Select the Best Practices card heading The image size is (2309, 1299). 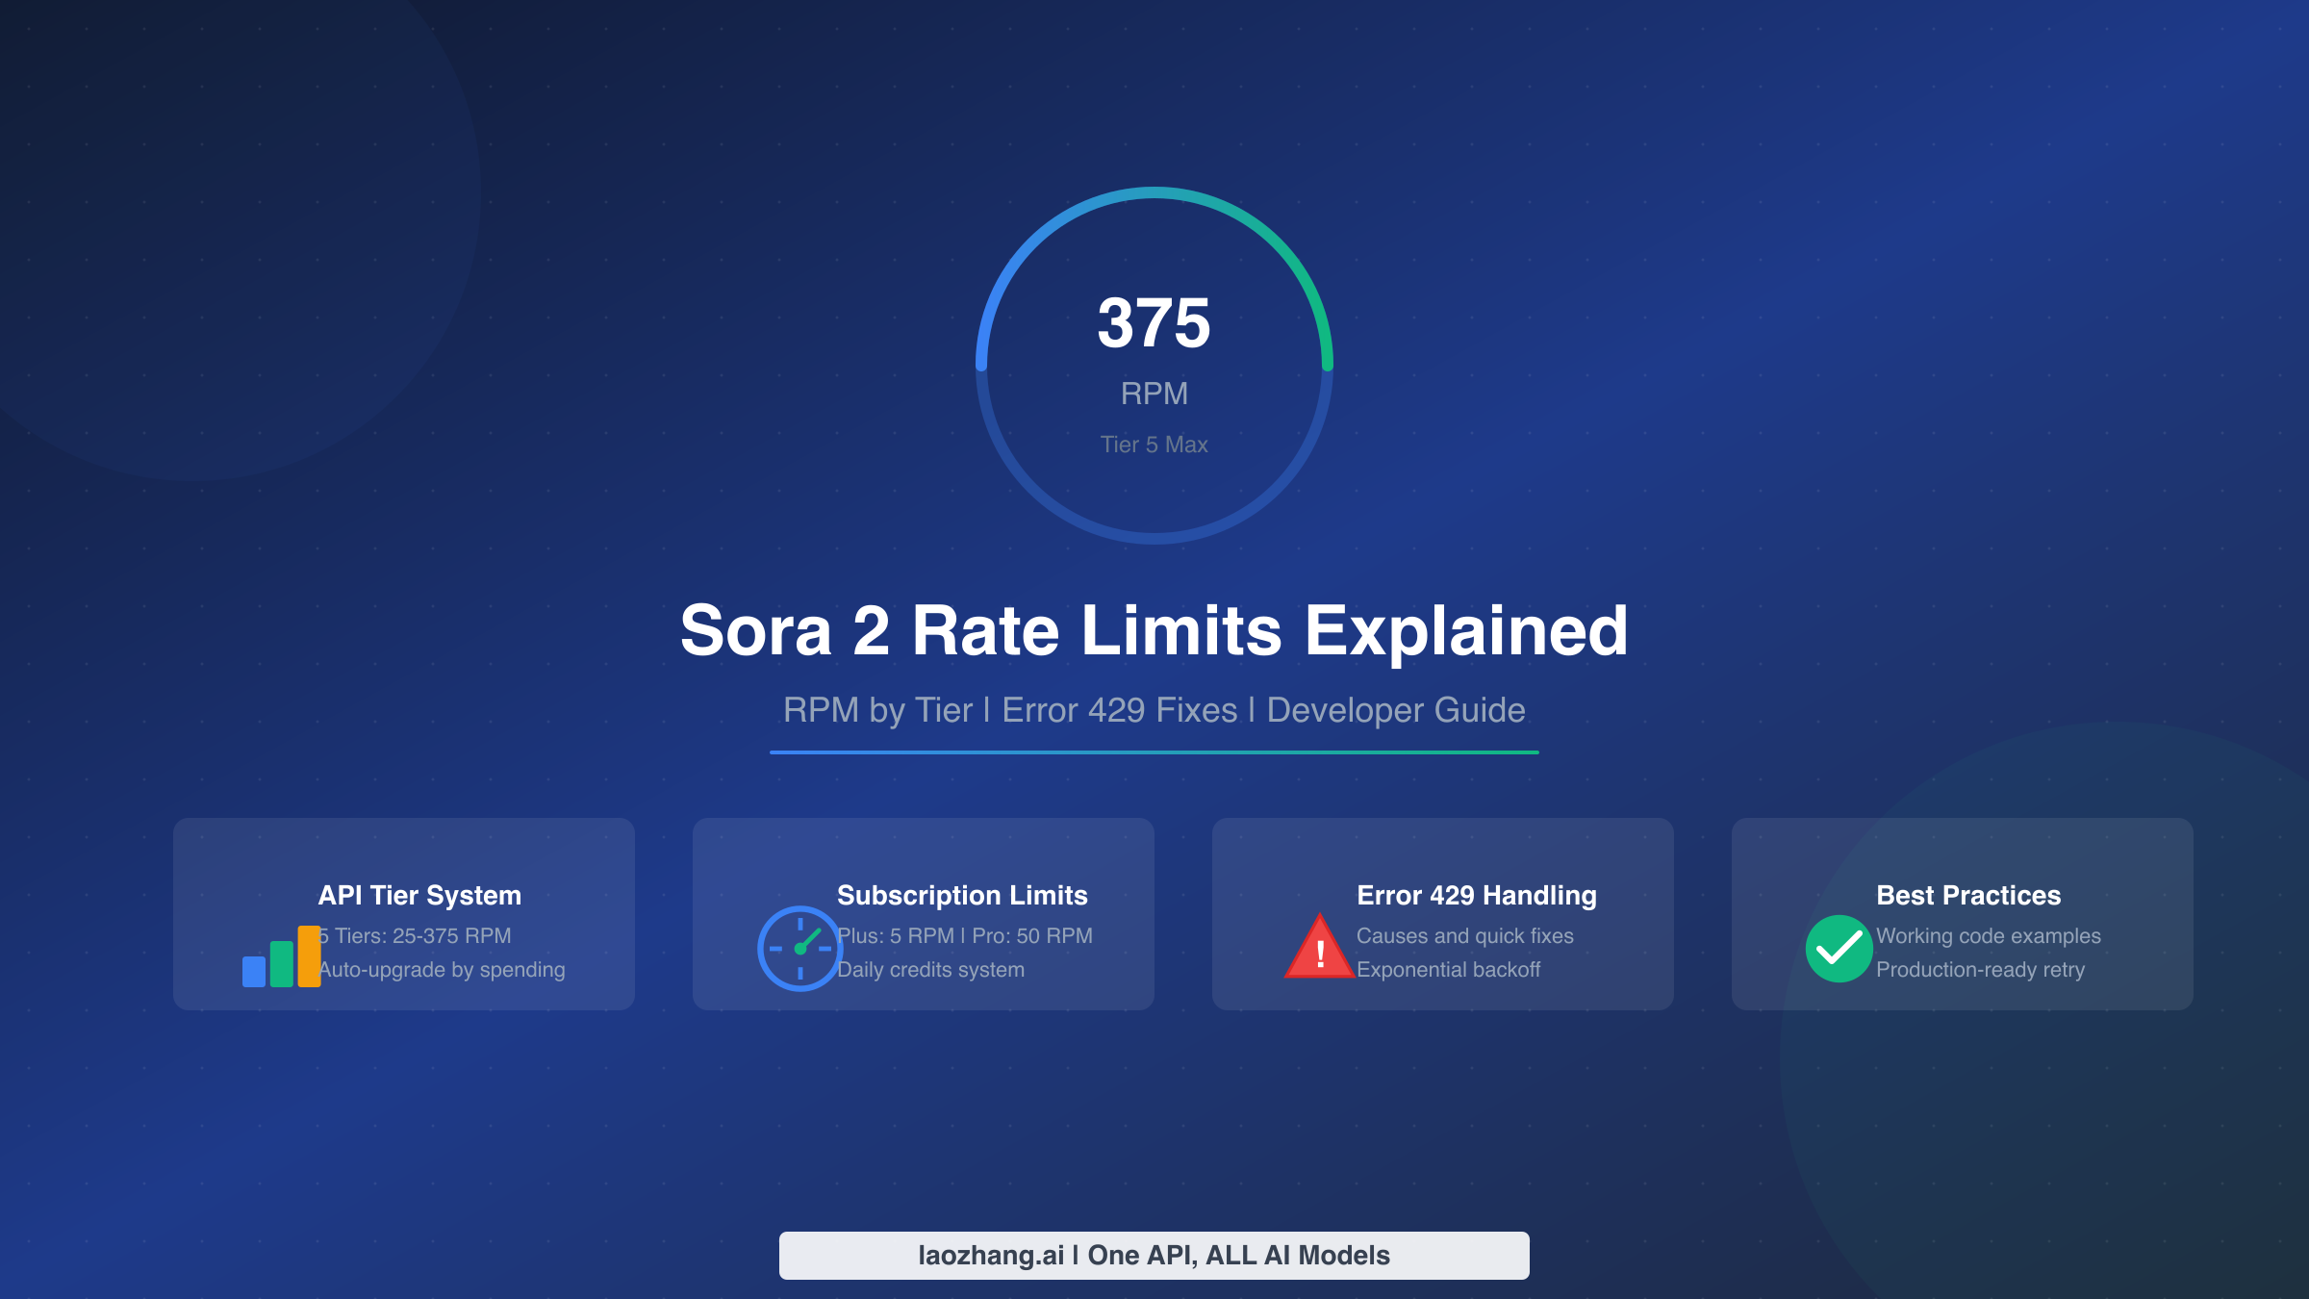coord(1967,895)
